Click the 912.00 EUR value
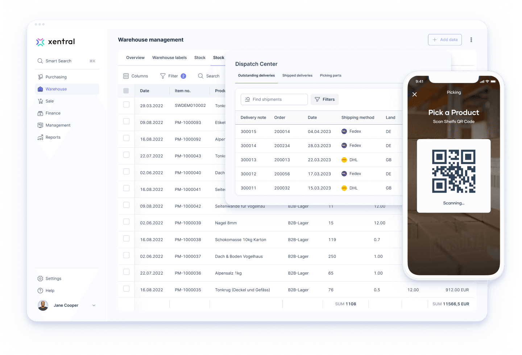This screenshot has height=355, width=522. 457,290
